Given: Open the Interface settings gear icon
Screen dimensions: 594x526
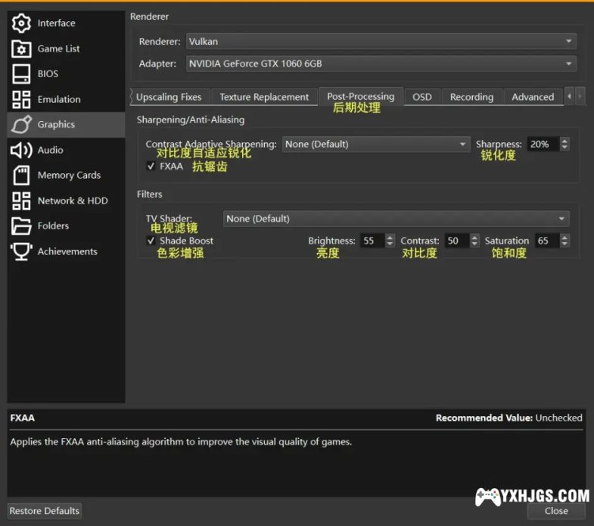Looking at the screenshot, I should click(x=21, y=23).
